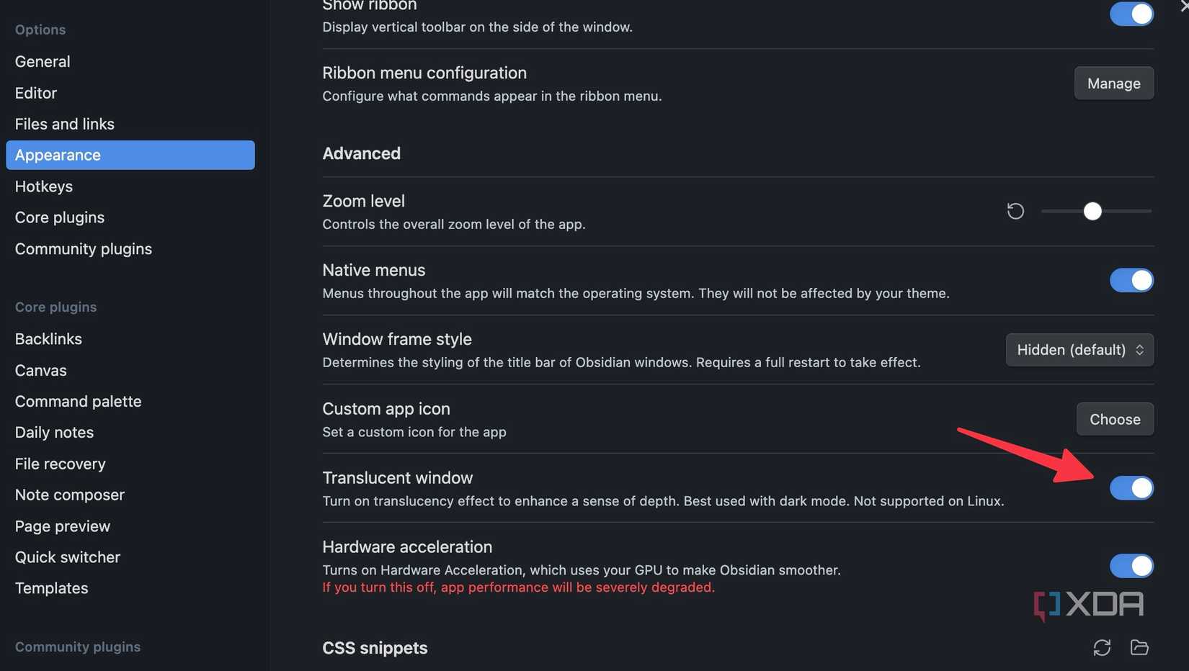1189x671 pixels.
Task: Turn off Native menus
Action: pos(1131,280)
